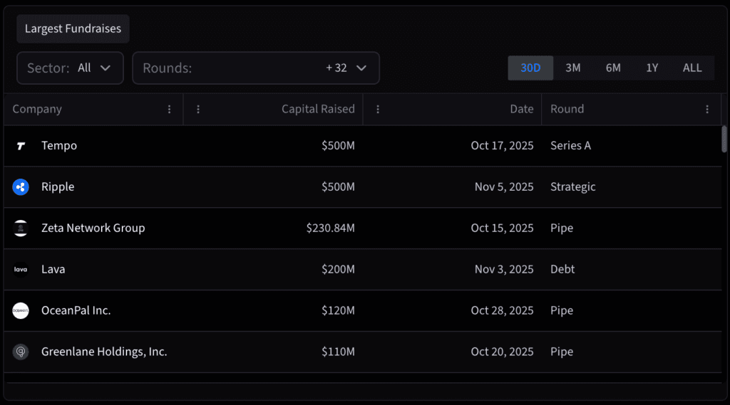Click the Zeta Network Group logo
Viewport: 730px width, 405px height.
(x=21, y=228)
